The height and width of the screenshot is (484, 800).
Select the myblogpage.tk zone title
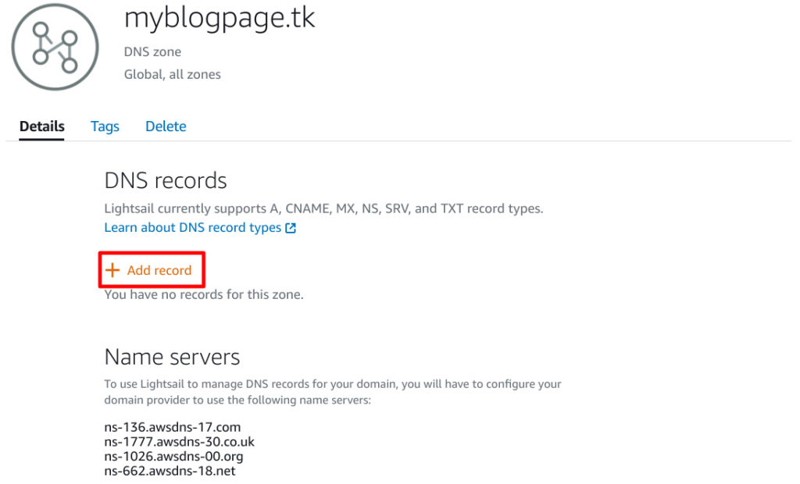220,19
